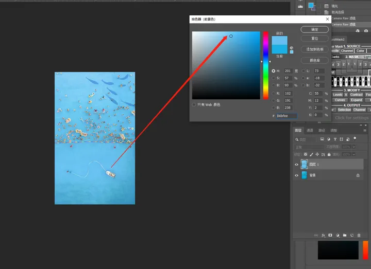Select the G green radio button
This screenshot has width=371, height=269.
pyautogui.click(x=274, y=100)
